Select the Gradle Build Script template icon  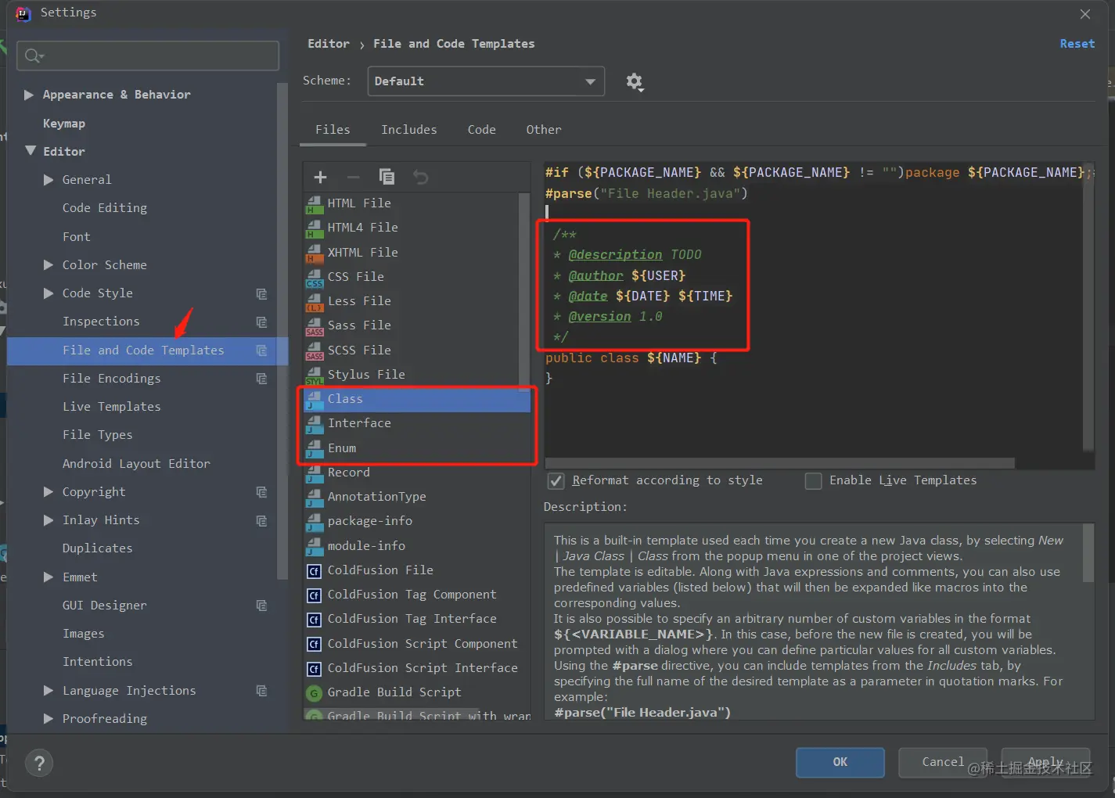tap(315, 693)
